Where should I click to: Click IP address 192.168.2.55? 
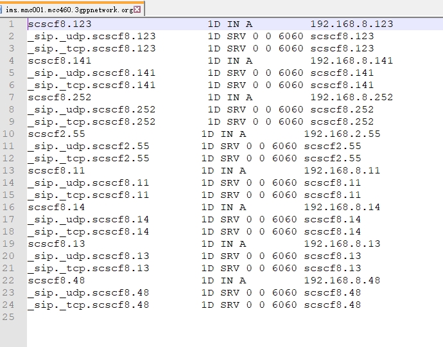[x=342, y=134]
